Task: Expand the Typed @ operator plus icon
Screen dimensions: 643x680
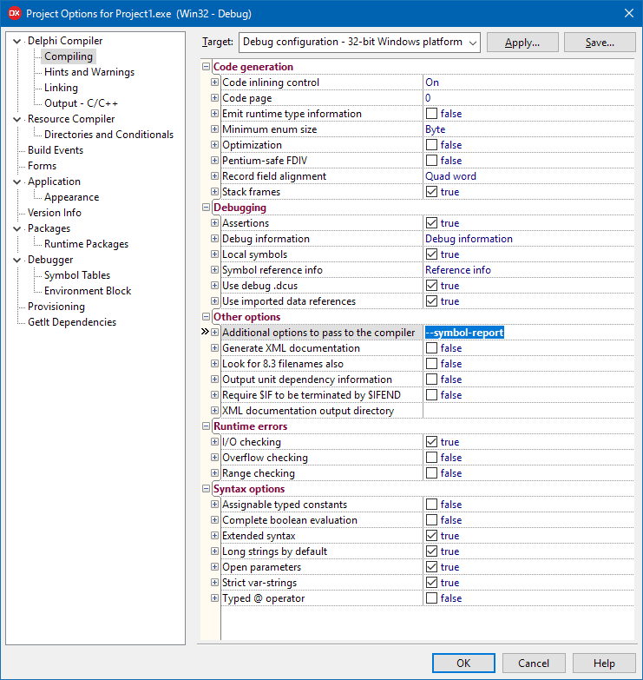Action: point(214,598)
